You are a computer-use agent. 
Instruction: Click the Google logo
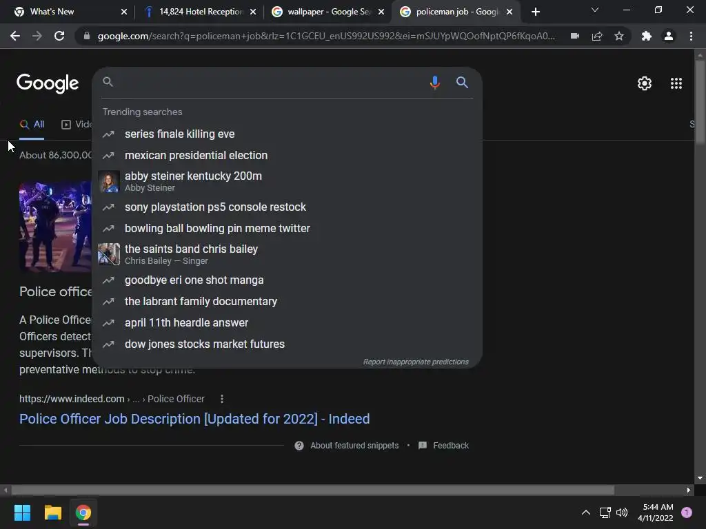[48, 83]
